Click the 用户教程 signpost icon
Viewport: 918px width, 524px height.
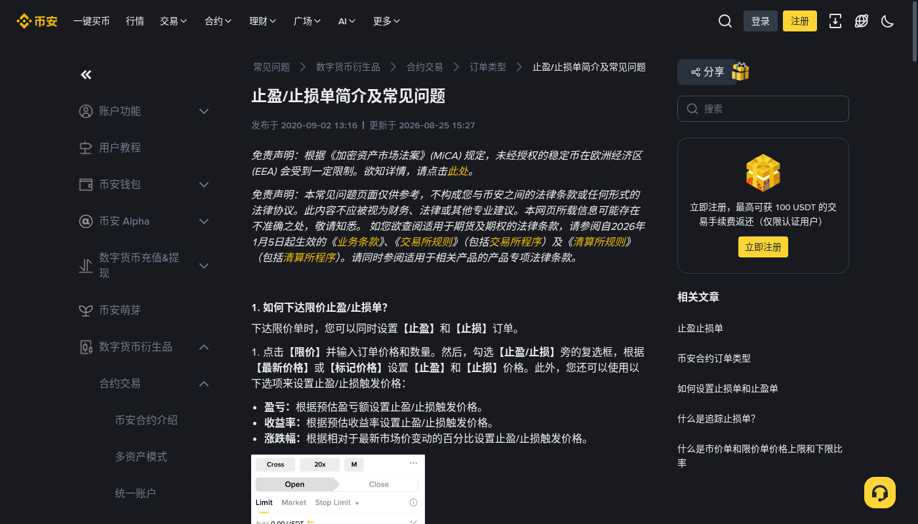pos(86,148)
